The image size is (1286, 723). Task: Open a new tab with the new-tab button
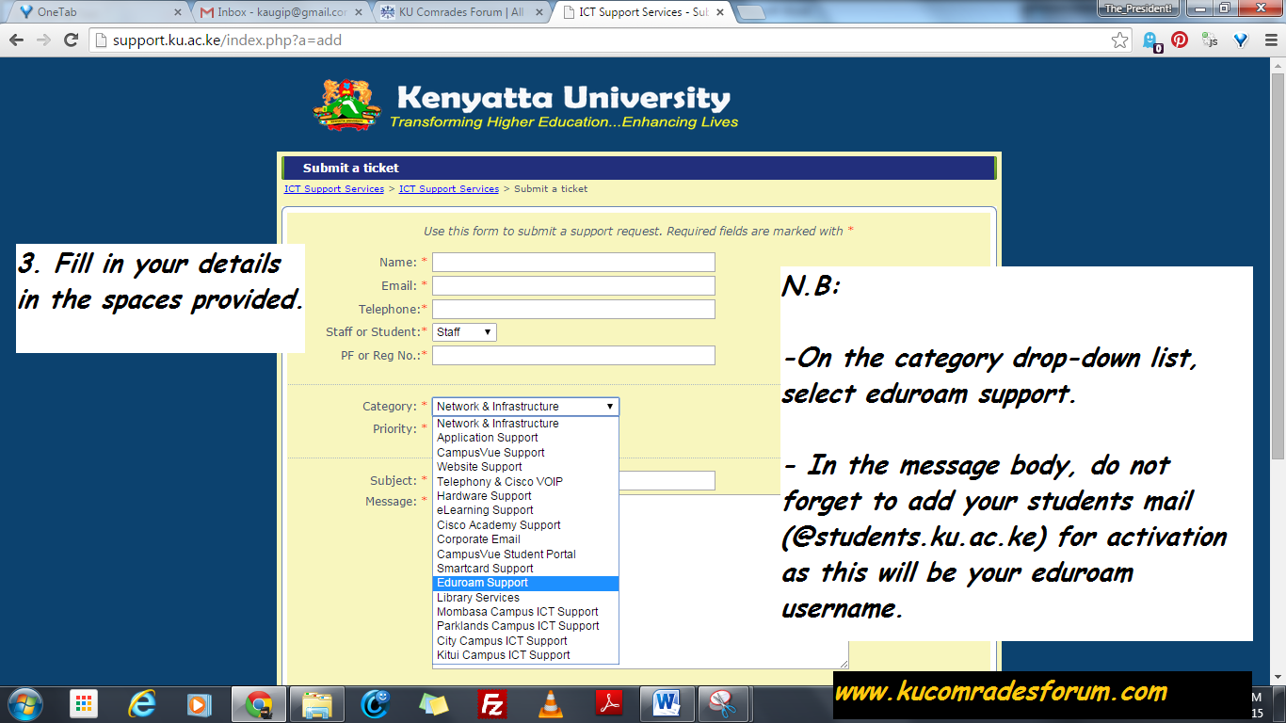(x=751, y=12)
